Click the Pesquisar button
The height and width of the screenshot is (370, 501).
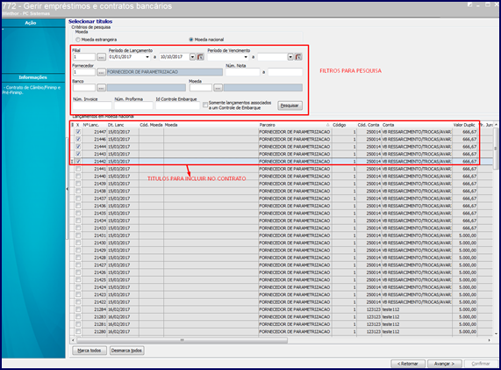(290, 105)
